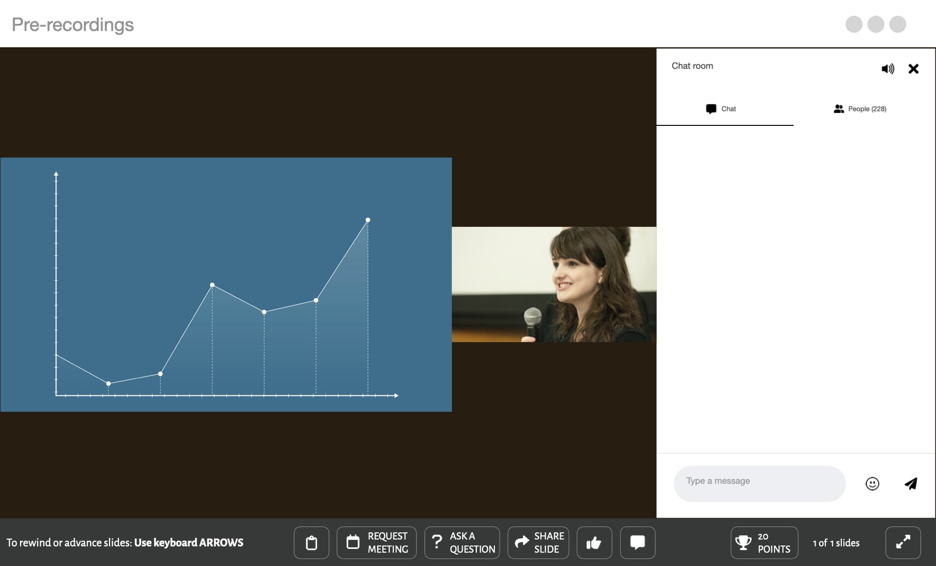Close the Chat room panel
The width and height of the screenshot is (936, 566).
[913, 69]
